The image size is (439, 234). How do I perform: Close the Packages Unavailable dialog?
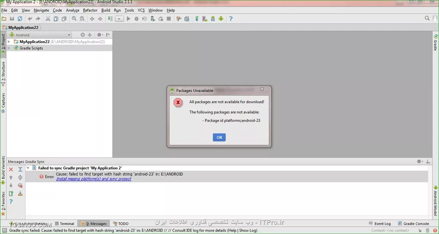coord(262,89)
